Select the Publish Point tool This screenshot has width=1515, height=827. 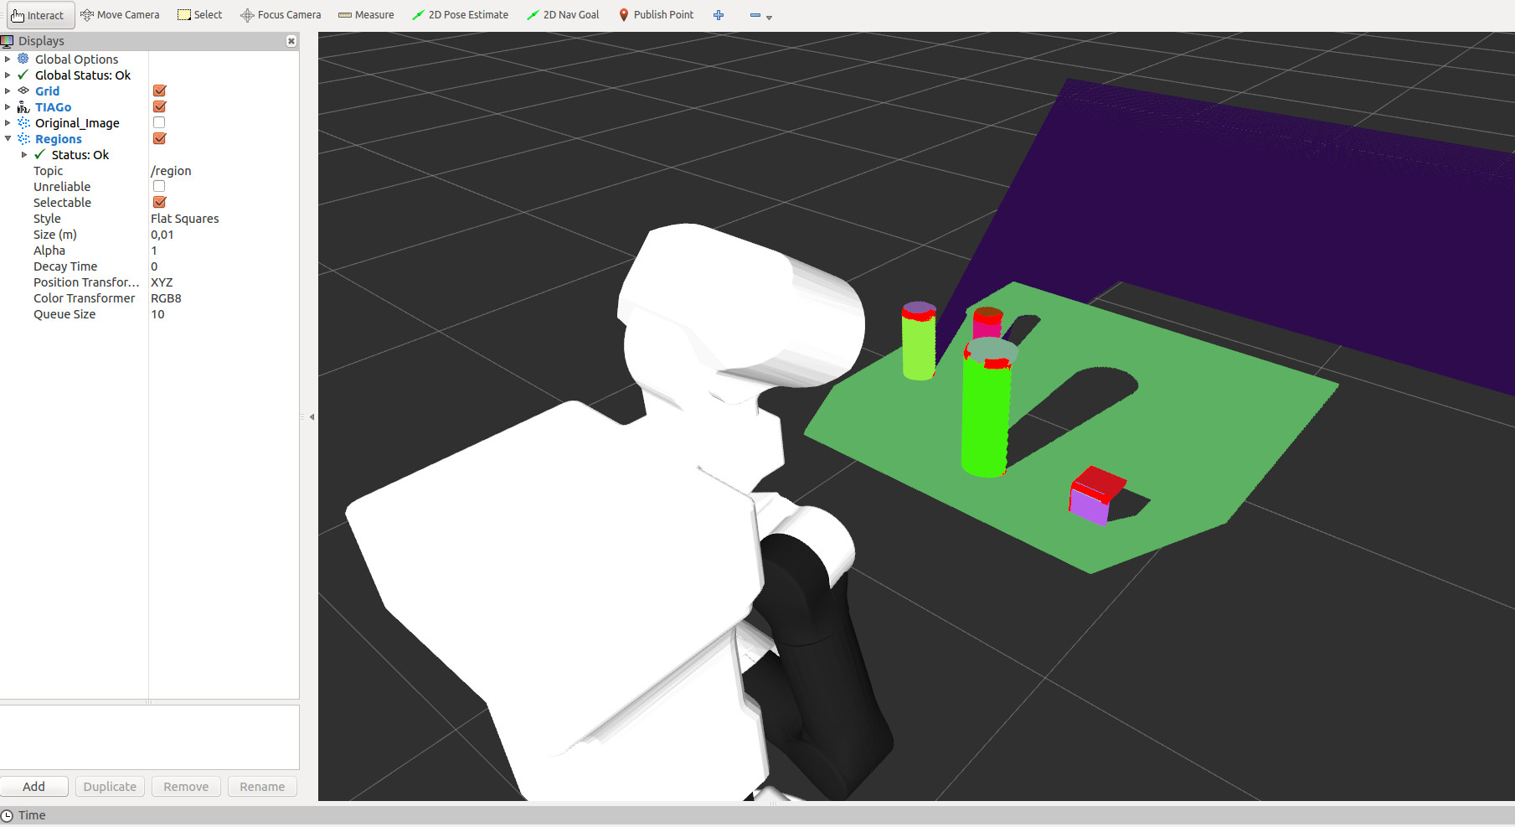(x=656, y=15)
